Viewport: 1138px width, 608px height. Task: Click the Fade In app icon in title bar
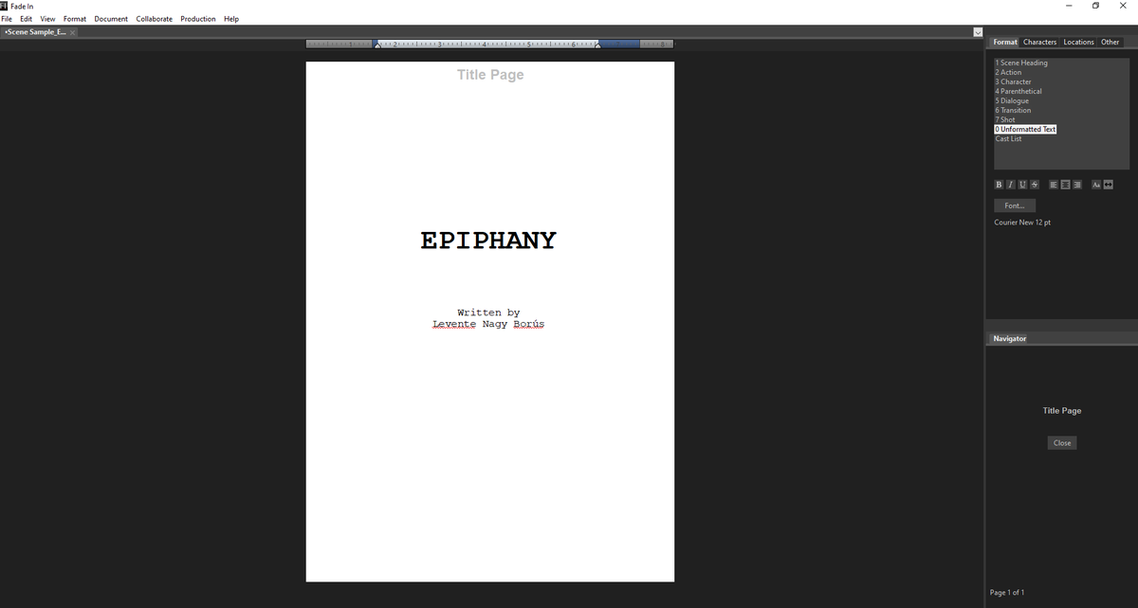[5, 6]
